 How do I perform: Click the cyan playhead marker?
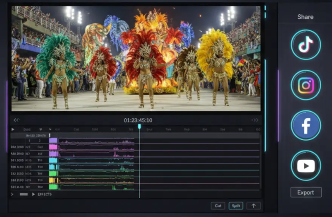(139, 127)
